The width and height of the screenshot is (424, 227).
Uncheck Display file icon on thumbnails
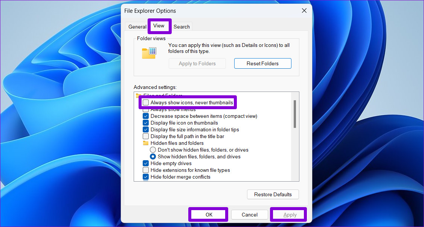[x=146, y=123]
